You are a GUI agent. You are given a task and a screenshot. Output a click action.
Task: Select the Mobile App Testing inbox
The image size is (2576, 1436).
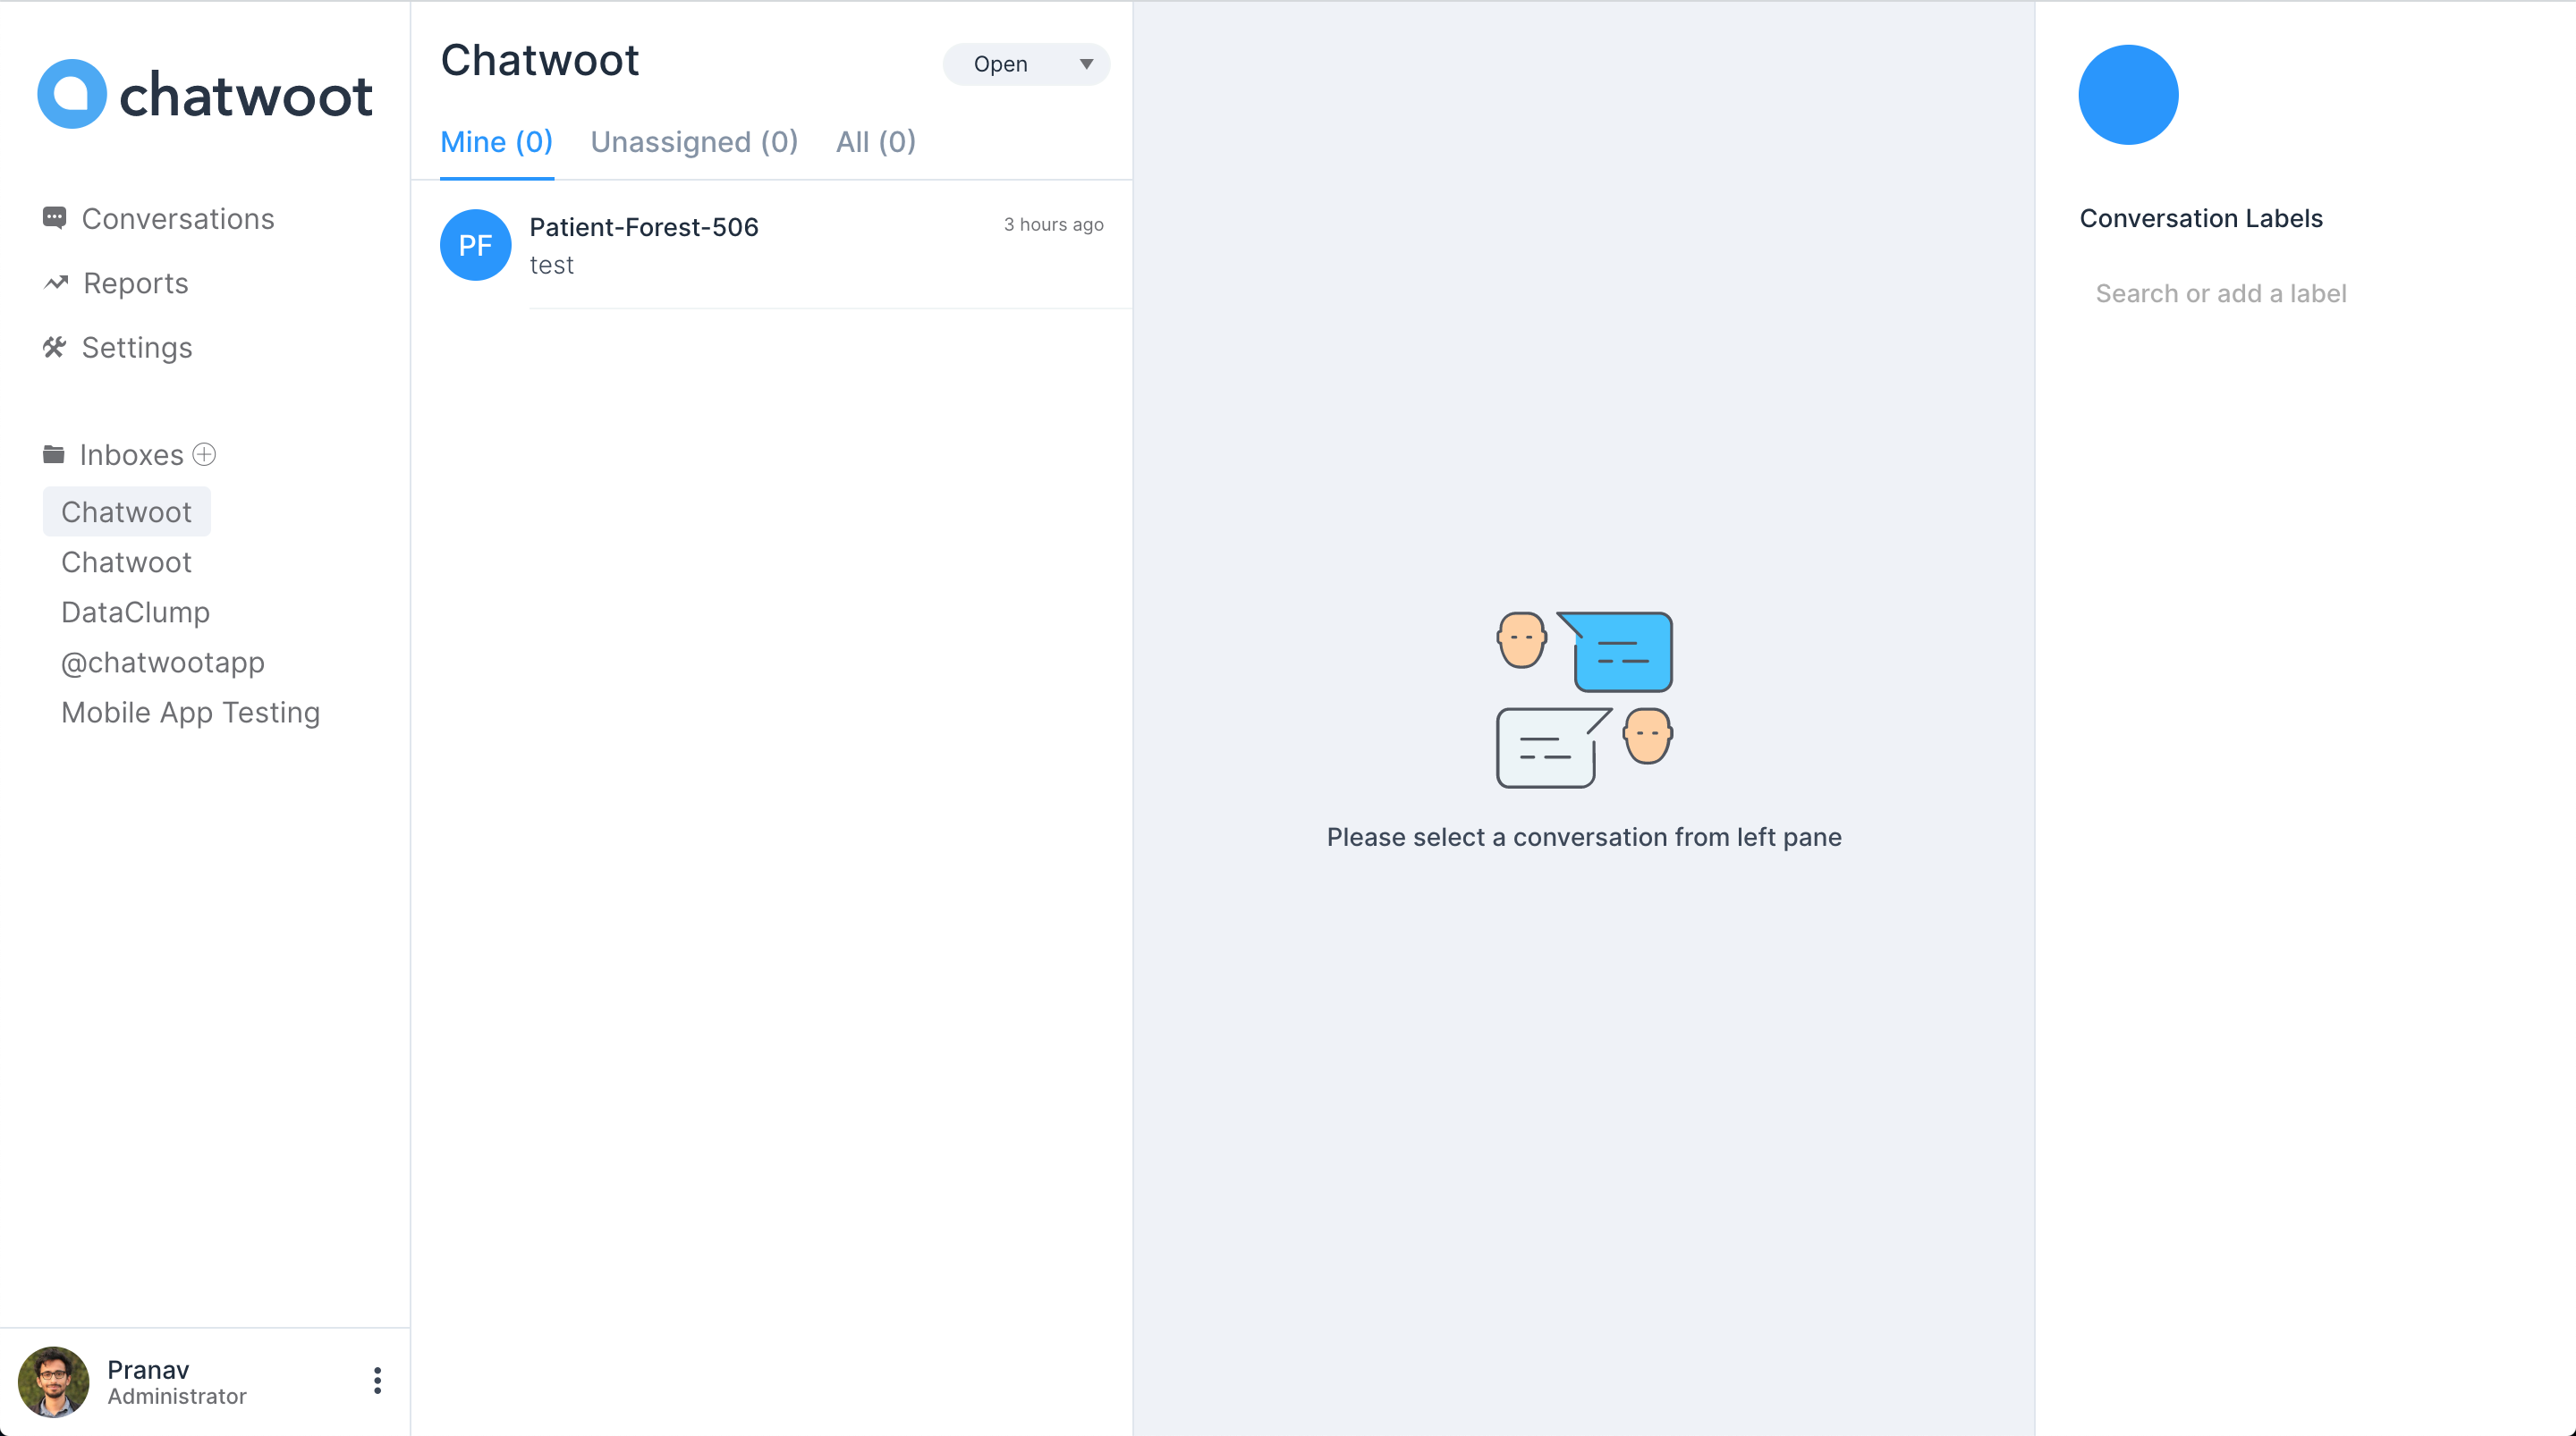[x=190, y=712]
